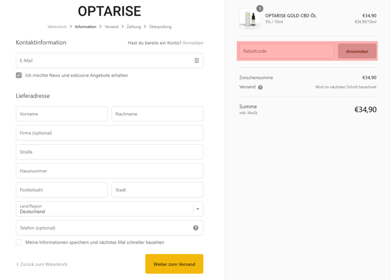Enable saving my information checkbox
This screenshot has width=391, height=280.
[18, 242]
